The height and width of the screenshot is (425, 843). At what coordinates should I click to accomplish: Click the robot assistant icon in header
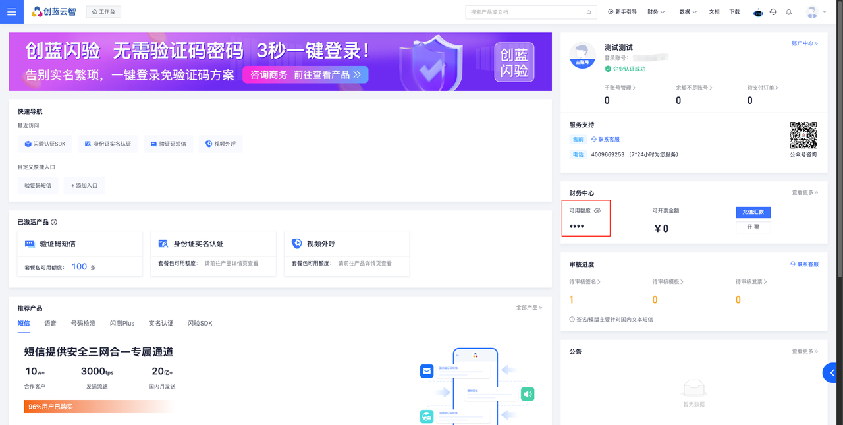point(758,13)
